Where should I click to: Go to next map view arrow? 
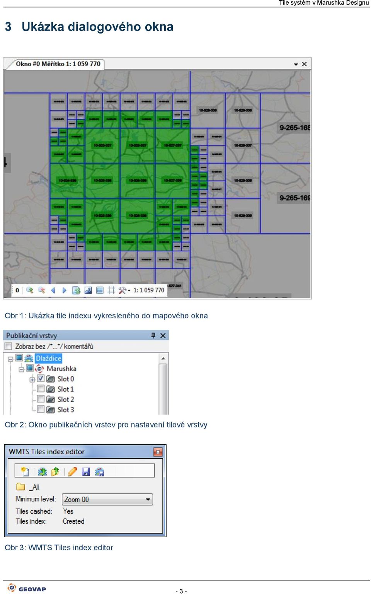pyautogui.click(x=64, y=290)
